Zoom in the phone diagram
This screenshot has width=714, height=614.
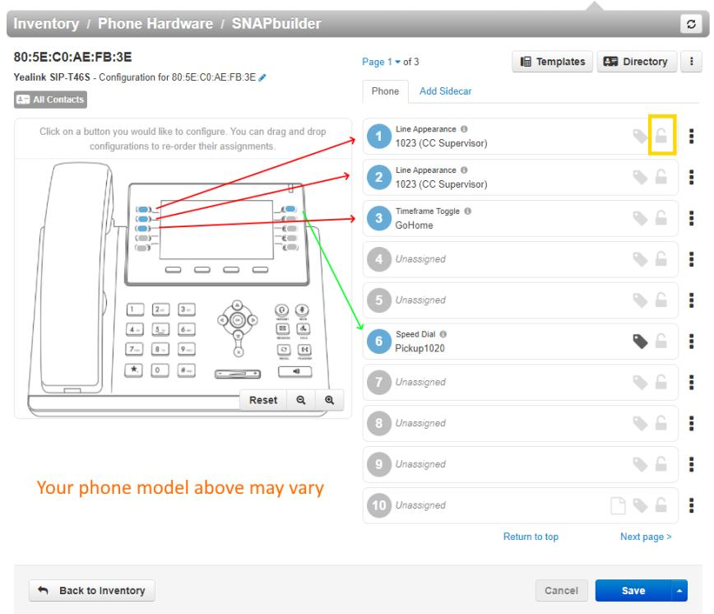tap(329, 400)
